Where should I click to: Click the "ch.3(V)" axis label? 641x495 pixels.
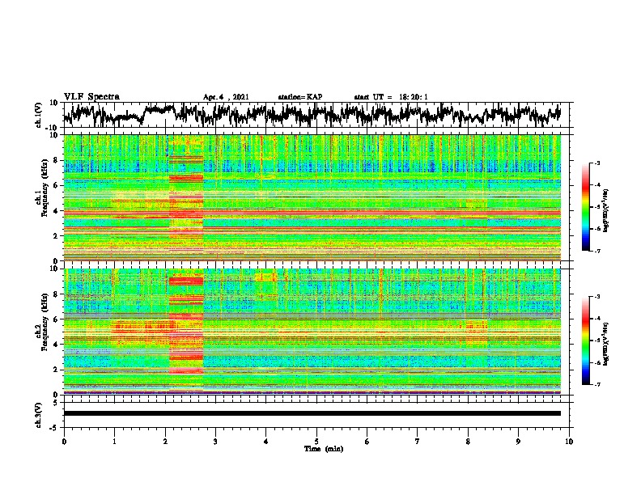tap(40, 415)
